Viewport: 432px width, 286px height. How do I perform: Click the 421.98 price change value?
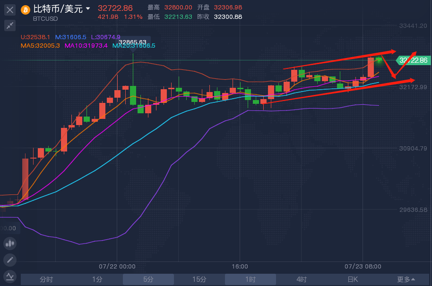[x=108, y=17]
